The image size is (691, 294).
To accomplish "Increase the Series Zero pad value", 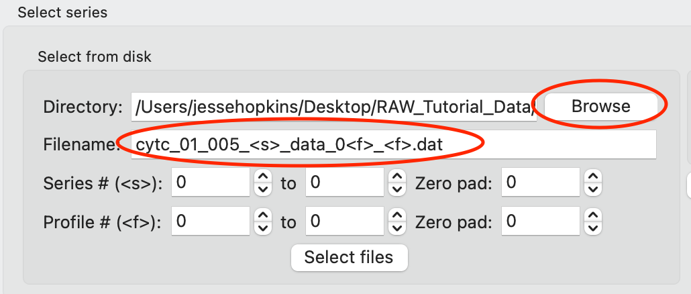I will coord(593,177).
